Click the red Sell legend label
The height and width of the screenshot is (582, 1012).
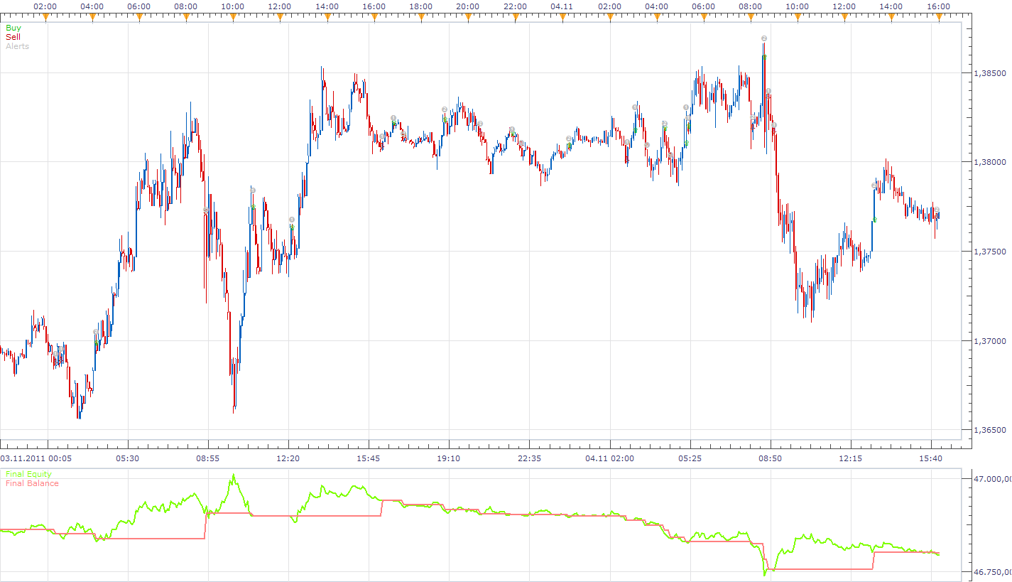point(13,37)
